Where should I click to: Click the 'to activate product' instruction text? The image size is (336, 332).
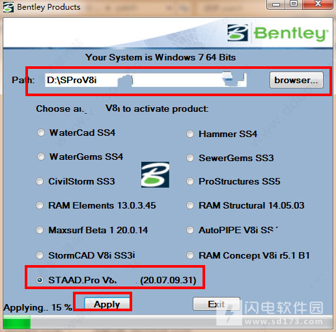tap(165, 109)
